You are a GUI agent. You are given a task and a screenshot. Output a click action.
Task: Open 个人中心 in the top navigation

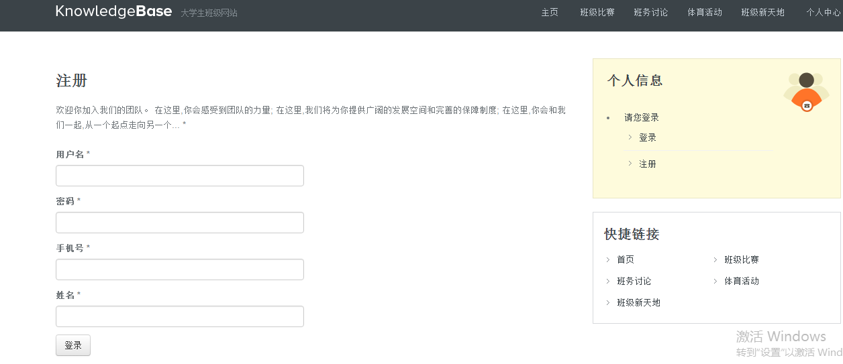[x=823, y=12]
